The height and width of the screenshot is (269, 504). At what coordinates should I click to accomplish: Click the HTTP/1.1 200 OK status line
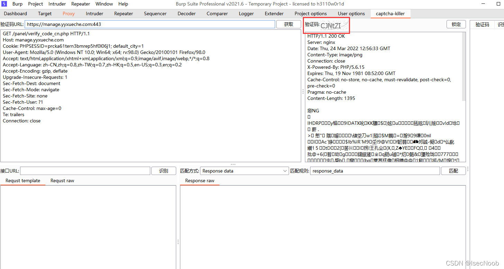coord(326,36)
